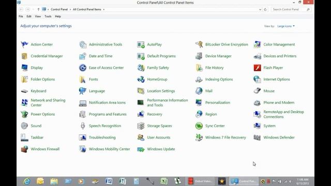Open the Personalization link
Image resolution: width=331 pixels, height=186 pixels.
[x=218, y=102]
